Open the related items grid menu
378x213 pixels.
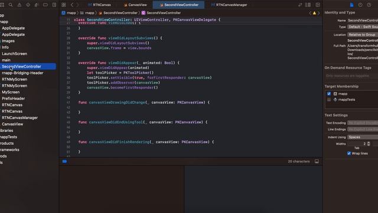point(64,5)
